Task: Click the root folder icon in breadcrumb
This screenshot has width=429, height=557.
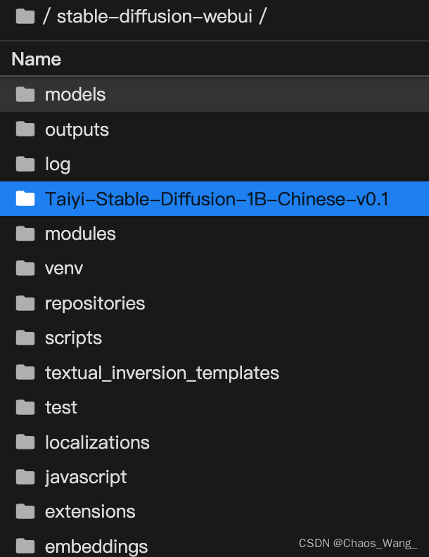Action: (25, 16)
